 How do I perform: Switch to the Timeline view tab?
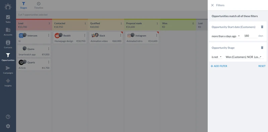point(39,5)
